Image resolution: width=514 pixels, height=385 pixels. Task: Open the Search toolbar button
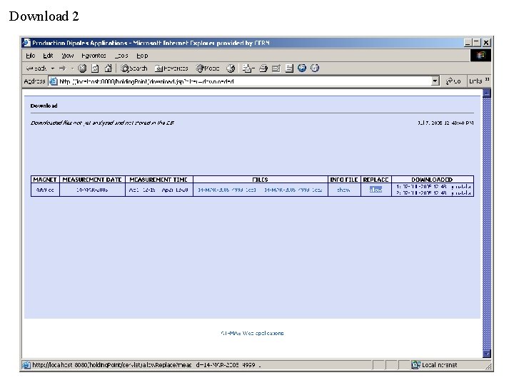click(x=133, y=68)
